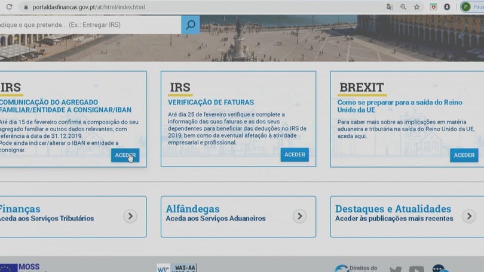
Task: Open the Alfândegas section title
Action: 192,209
